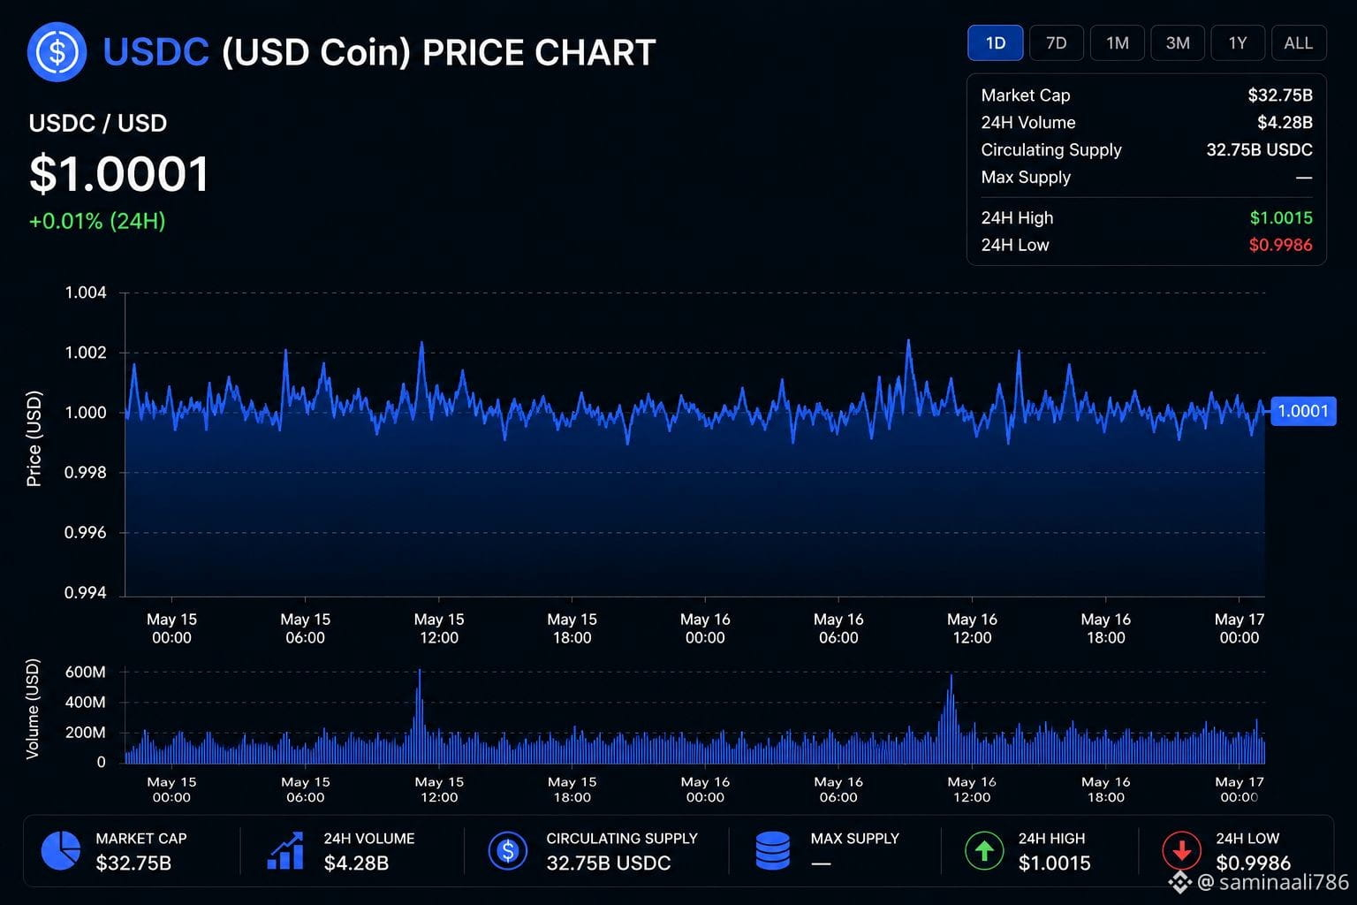
Task: Click the 24H Volume $4.28B value in stats panel
Action: (x=1285, y=123)
